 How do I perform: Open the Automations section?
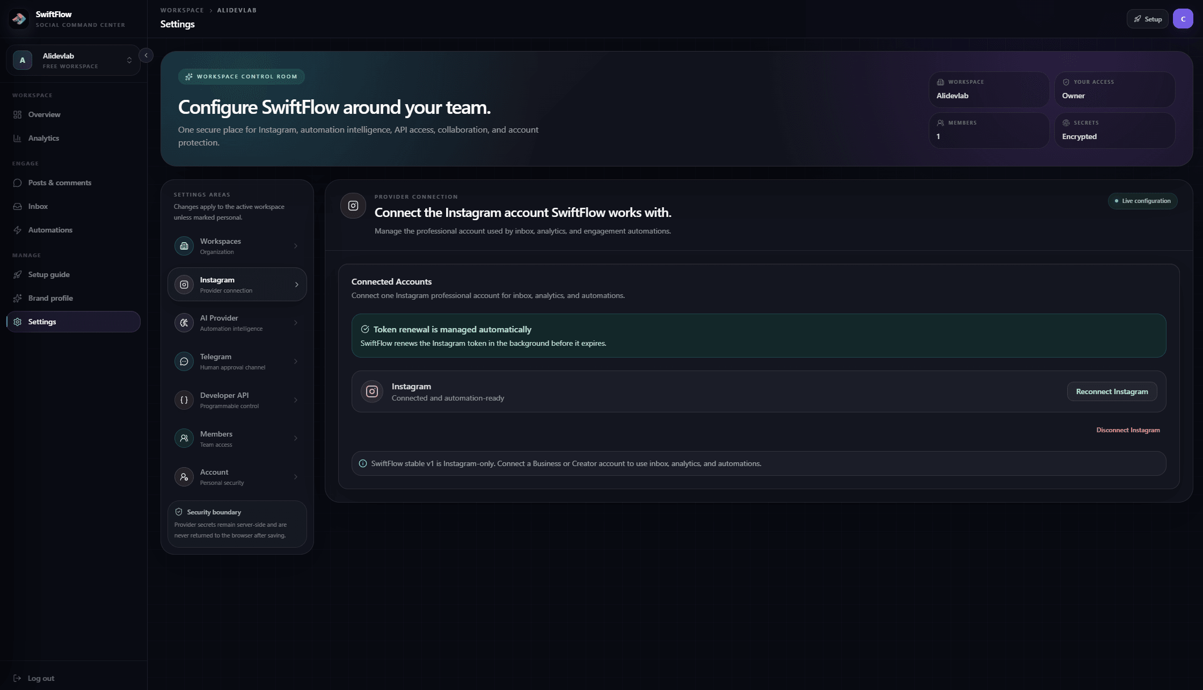(74, 230)
